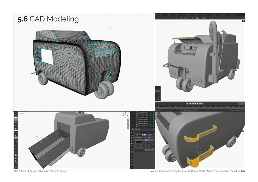This screenshot has width=258, height=182.
Task: Select the Annotate pencil tool
Action: pos(16,132)
